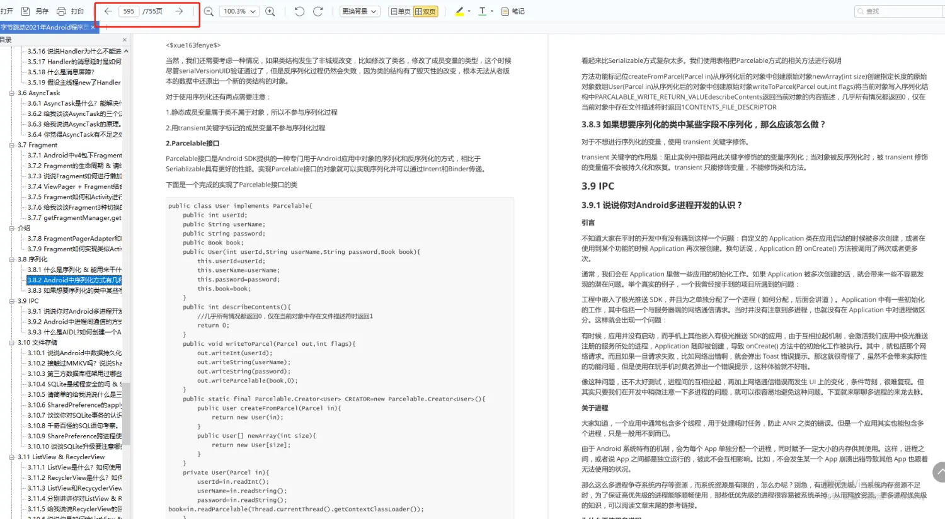This screenshot has width=945, height=519.
Task: Open outline entry 3.7.7 getFragmentManager
Action: click(x=74, y=218)
